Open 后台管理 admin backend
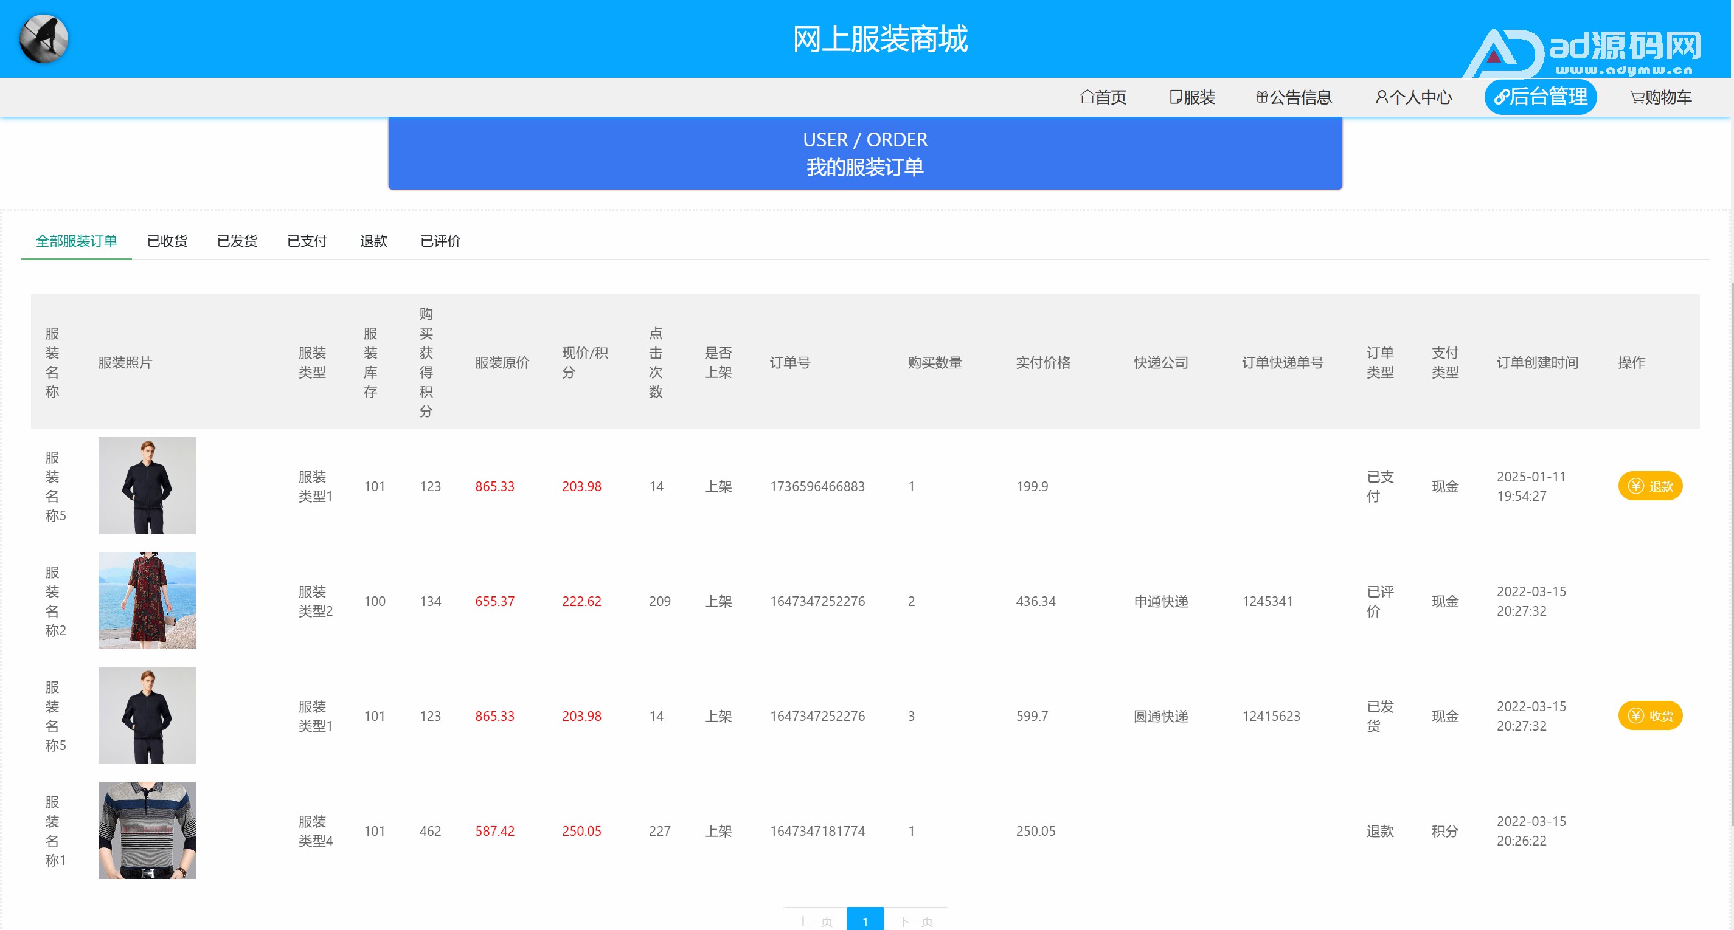This screenshot has width=1734, height=930. tap(1540, 98)
